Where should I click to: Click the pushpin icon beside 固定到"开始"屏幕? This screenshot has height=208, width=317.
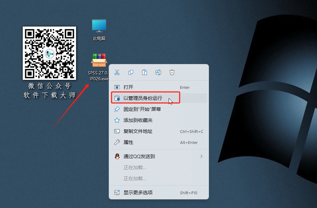pos(117,110)
